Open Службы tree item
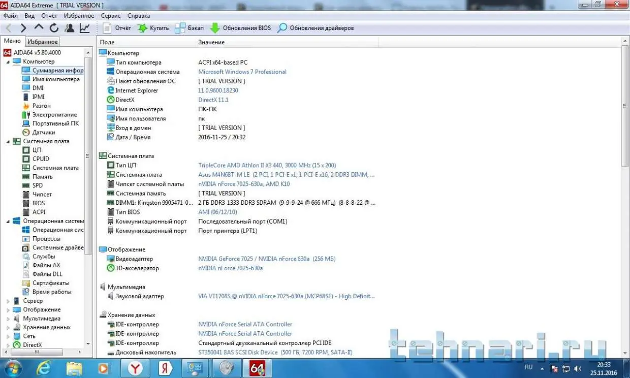This screenshot has width=630, height=378. click(x=39, y=256)
